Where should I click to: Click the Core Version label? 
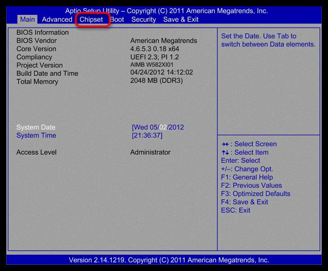36,49
